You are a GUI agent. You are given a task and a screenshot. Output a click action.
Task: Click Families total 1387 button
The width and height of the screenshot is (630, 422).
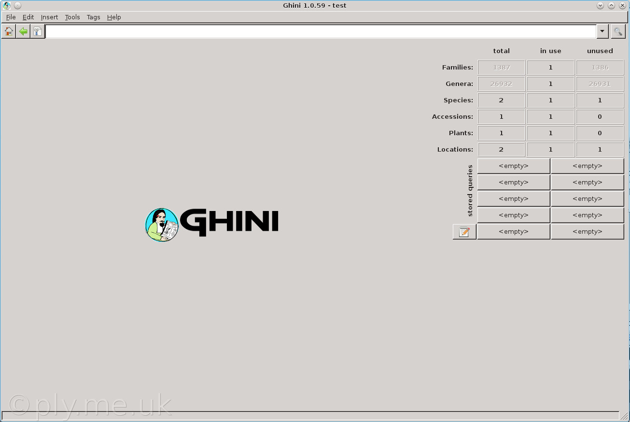(x=501, y=68)
